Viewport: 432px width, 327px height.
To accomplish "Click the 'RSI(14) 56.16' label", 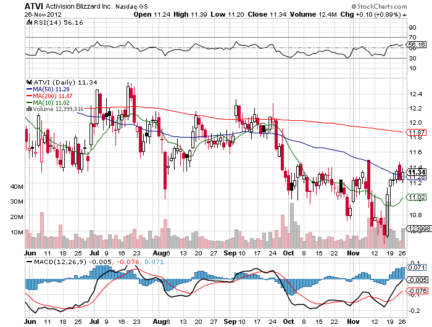I will [58, 23].
